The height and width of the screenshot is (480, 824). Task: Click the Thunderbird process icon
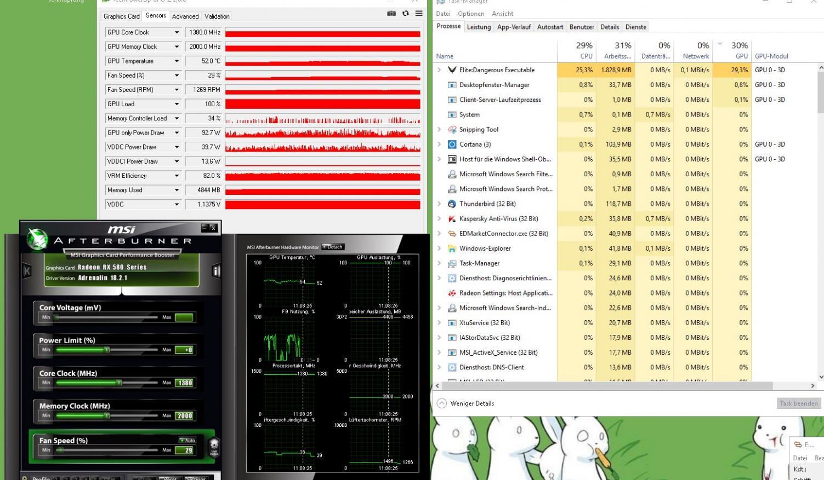point(452,204)
